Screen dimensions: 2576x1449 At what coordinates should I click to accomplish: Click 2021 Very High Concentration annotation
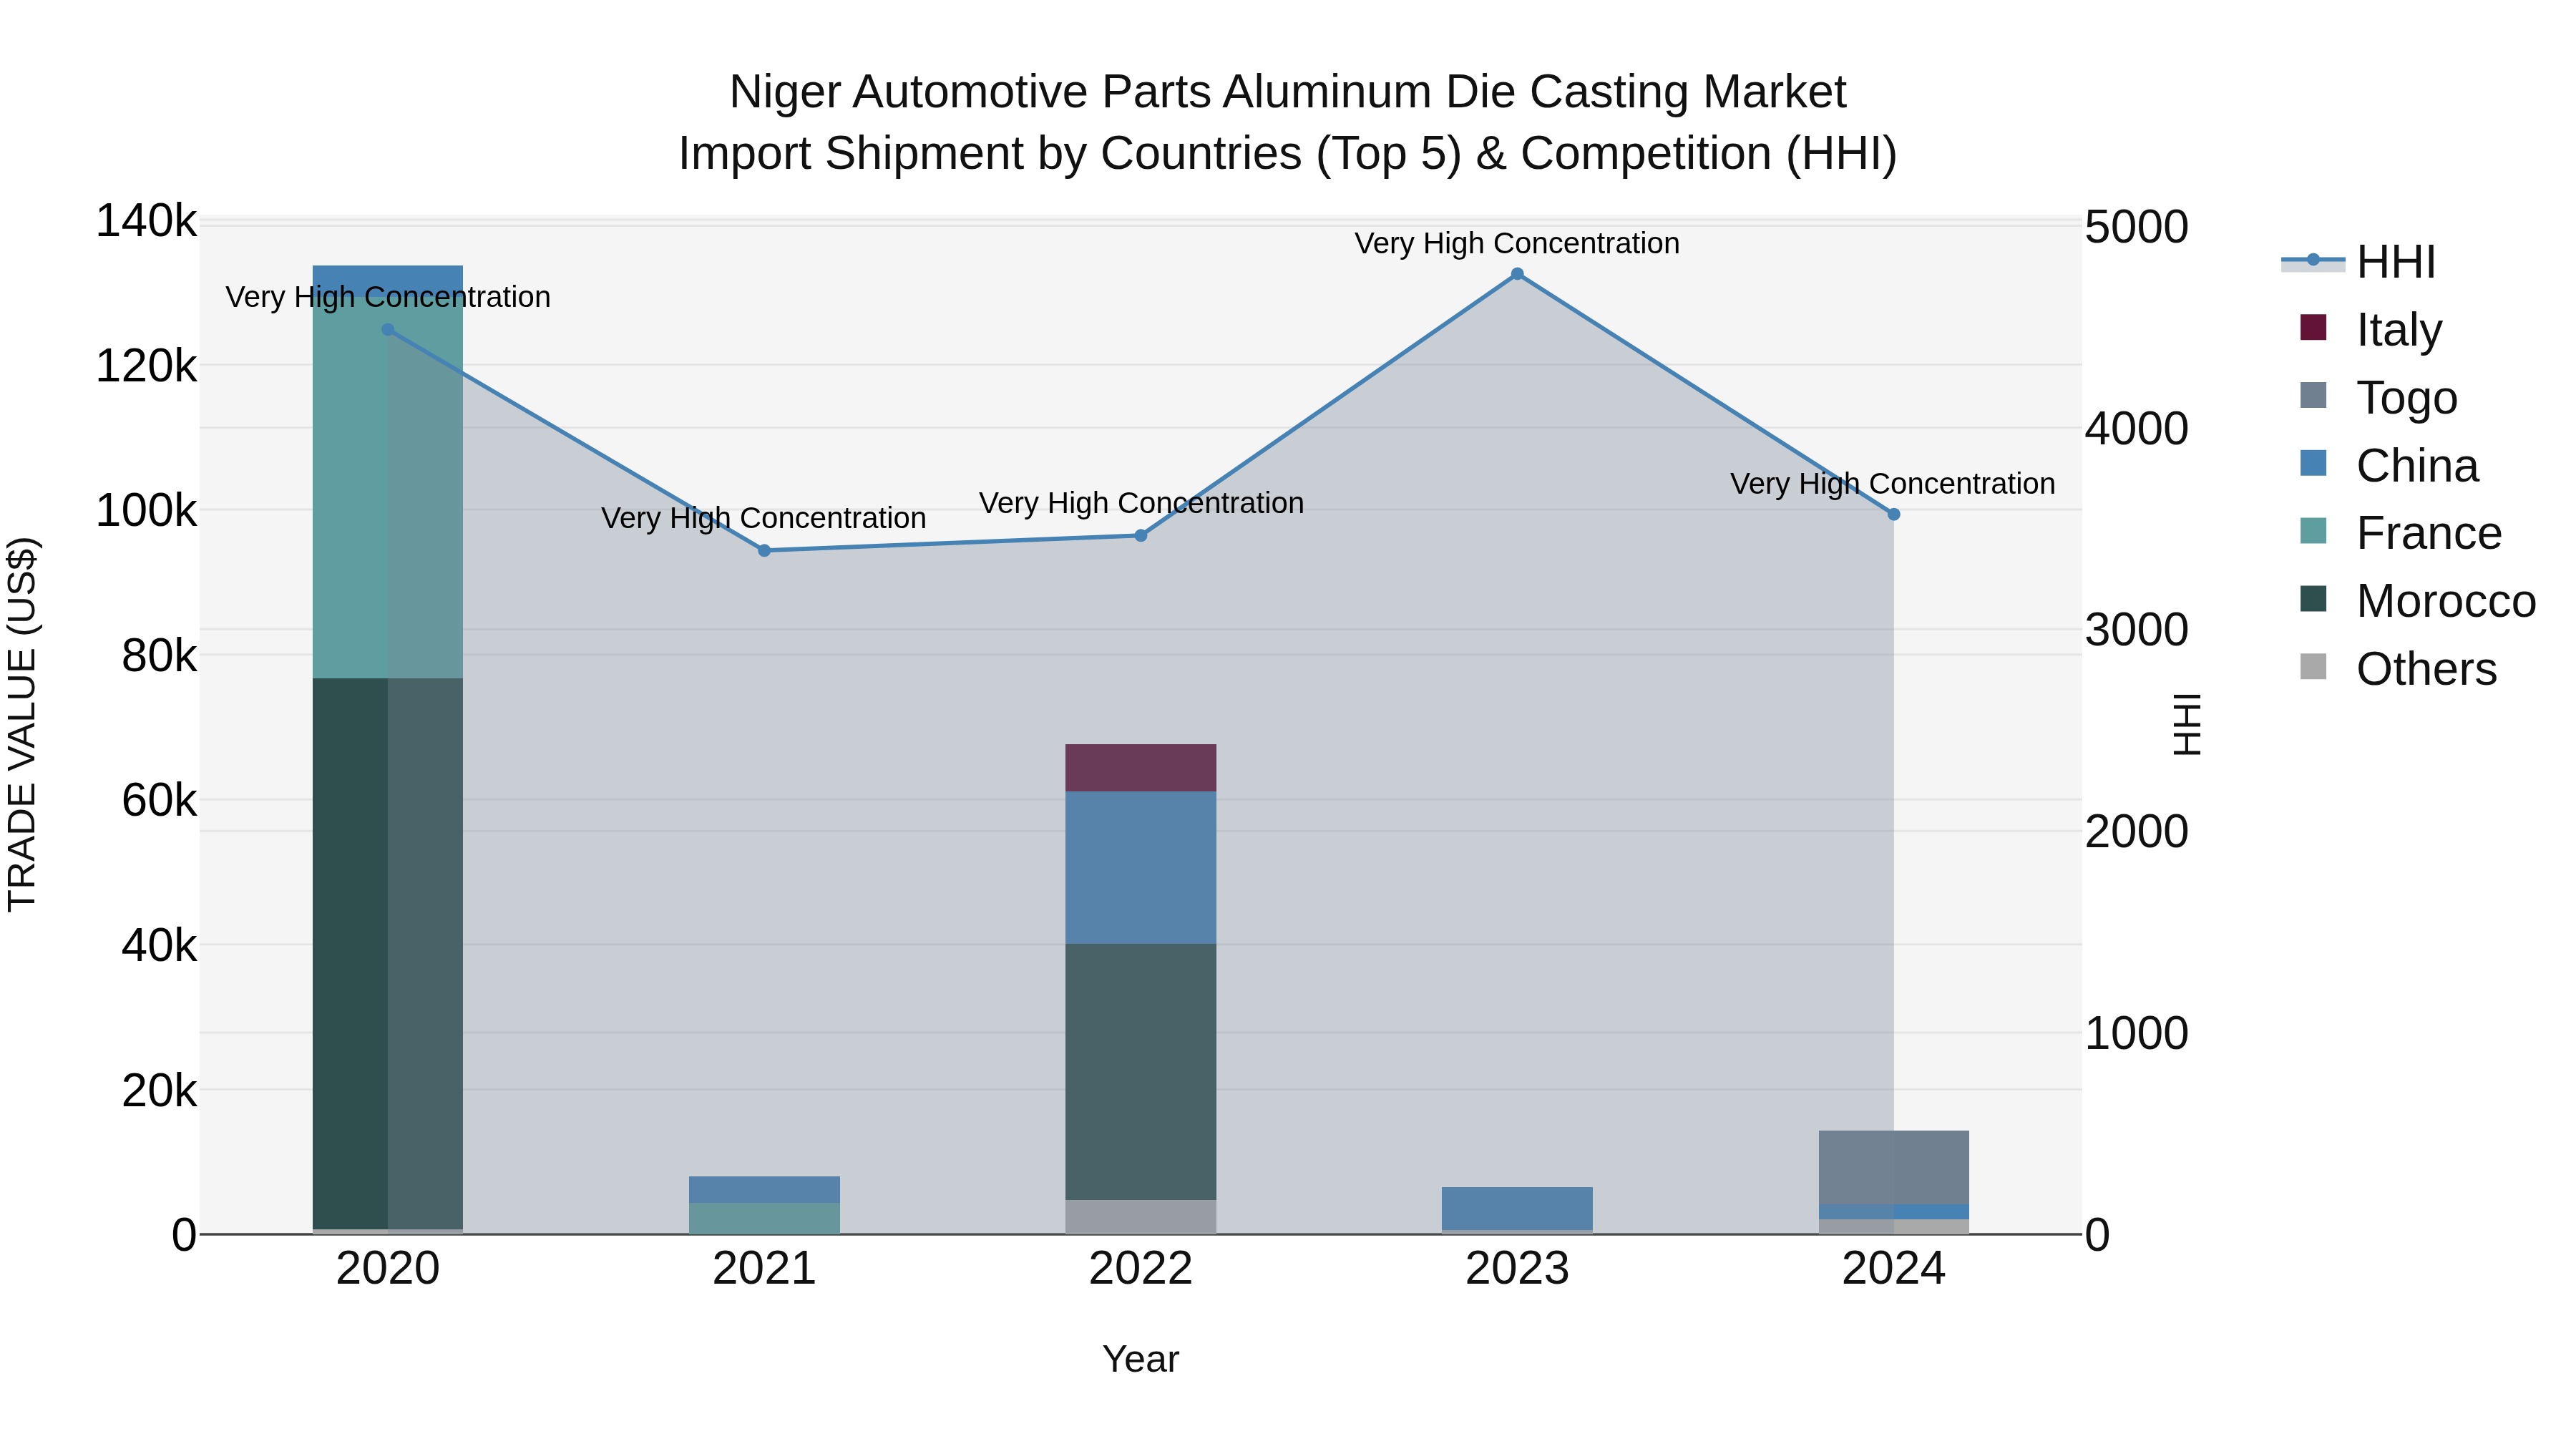coord(764,518)
